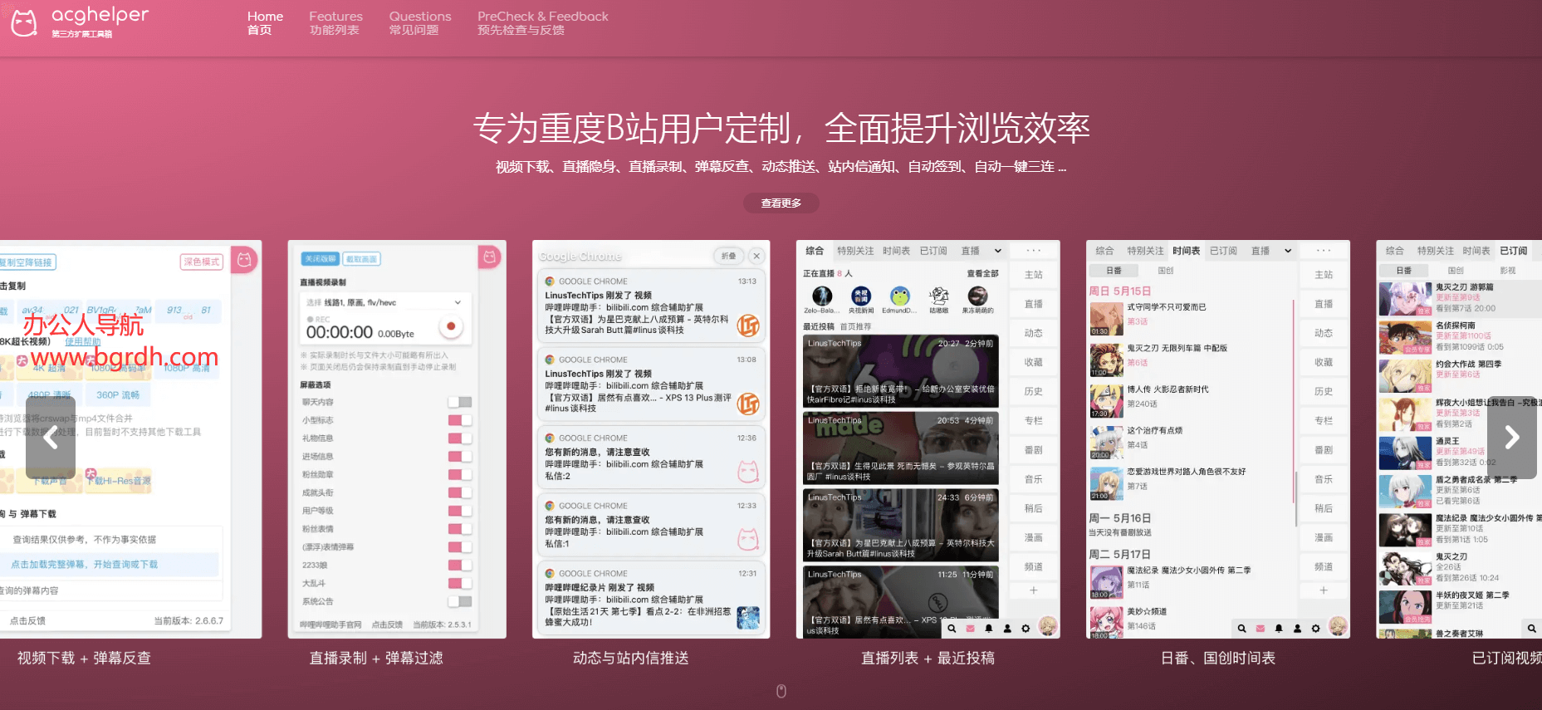
Task: Click the 查看更多 button
Action: (x=781, y=203)
